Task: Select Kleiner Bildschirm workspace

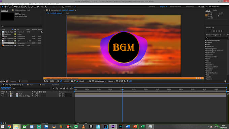Action: tap(175, 7)
